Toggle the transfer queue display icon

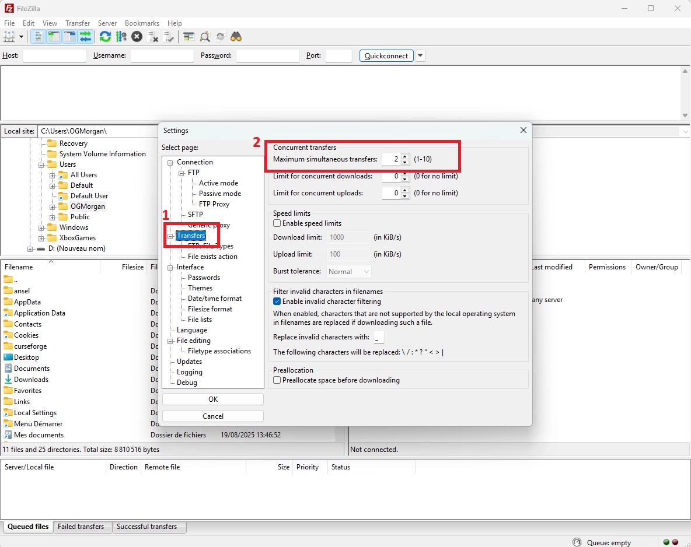85,37
